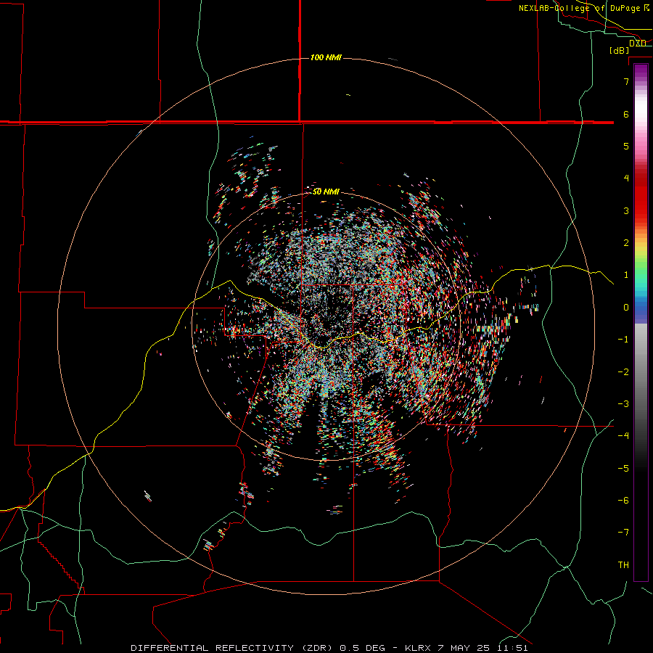Viewport: 653px width, 653px height.
Task: Click the 4 dB tick label on scale
Action: 626,178
